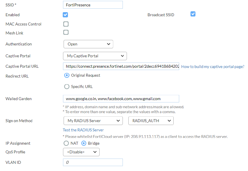Screen dimensions: 248x171
Task: Uncheck the Enabled checkbox
Action: 65,15
